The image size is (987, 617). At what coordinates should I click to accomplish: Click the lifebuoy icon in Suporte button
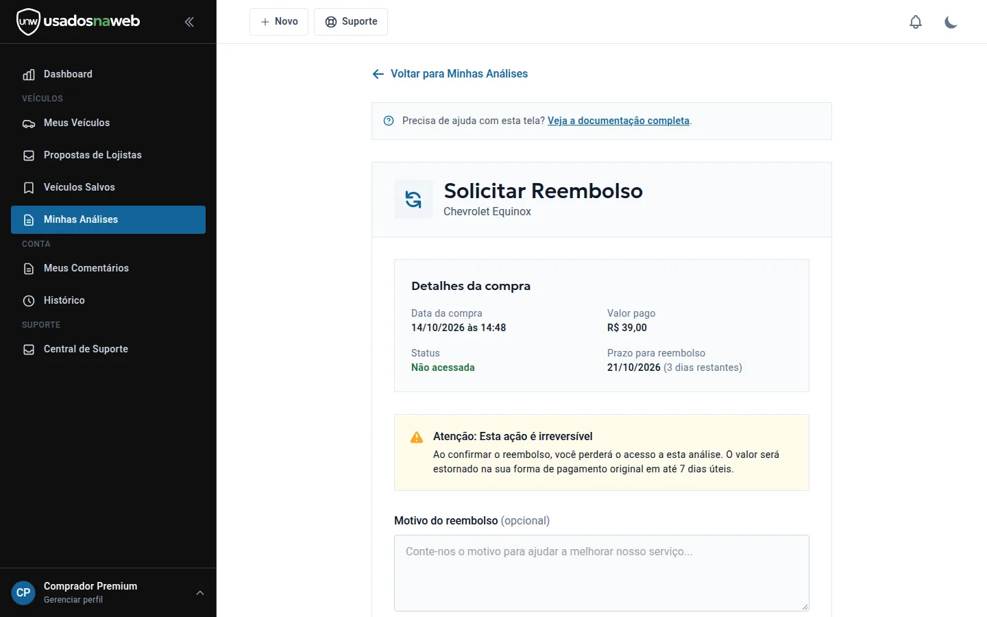point(331,22)
